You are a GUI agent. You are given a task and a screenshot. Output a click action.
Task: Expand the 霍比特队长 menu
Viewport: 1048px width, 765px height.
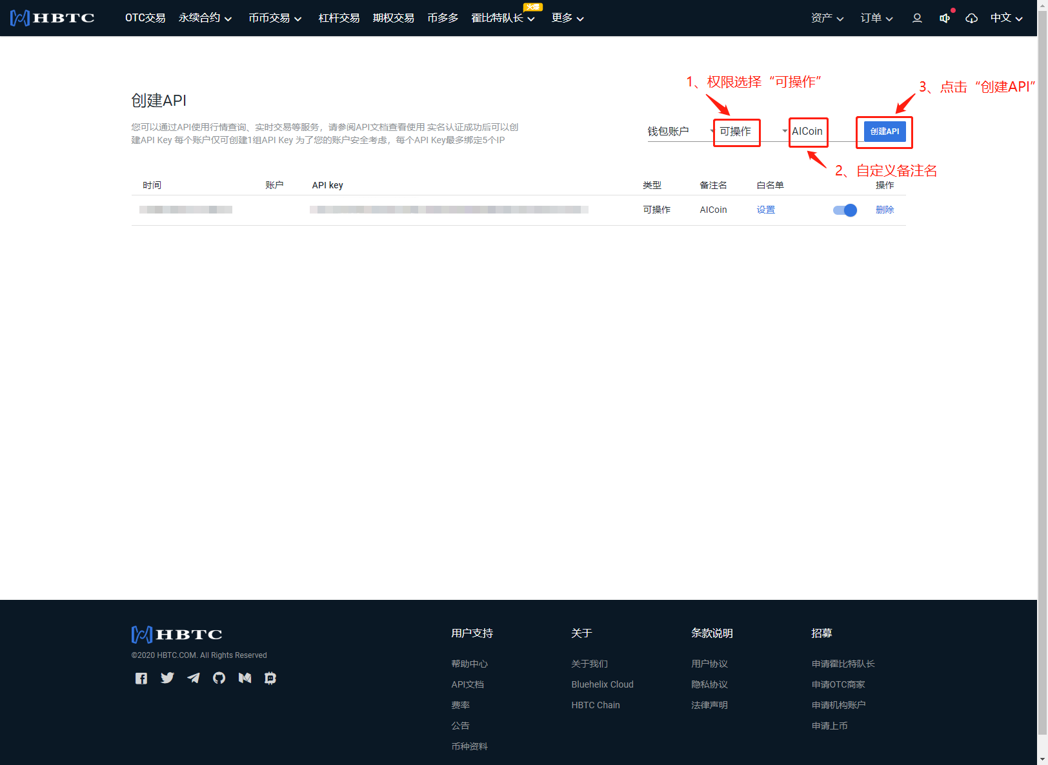[x=503, y=18]
